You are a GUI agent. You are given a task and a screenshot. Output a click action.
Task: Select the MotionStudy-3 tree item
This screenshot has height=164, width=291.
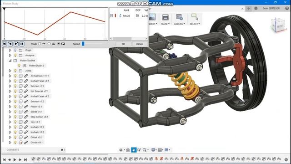click(x=36, y=66)
